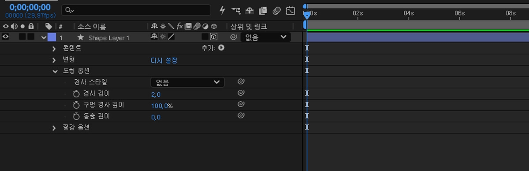The width and height of the screenshot is (529, 171).
Task: Click the 돌출 깊이 value 0,0
Action: [156, 117]
